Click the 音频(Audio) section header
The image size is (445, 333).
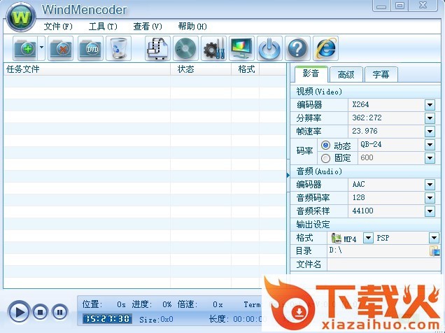tap(365, 171)
